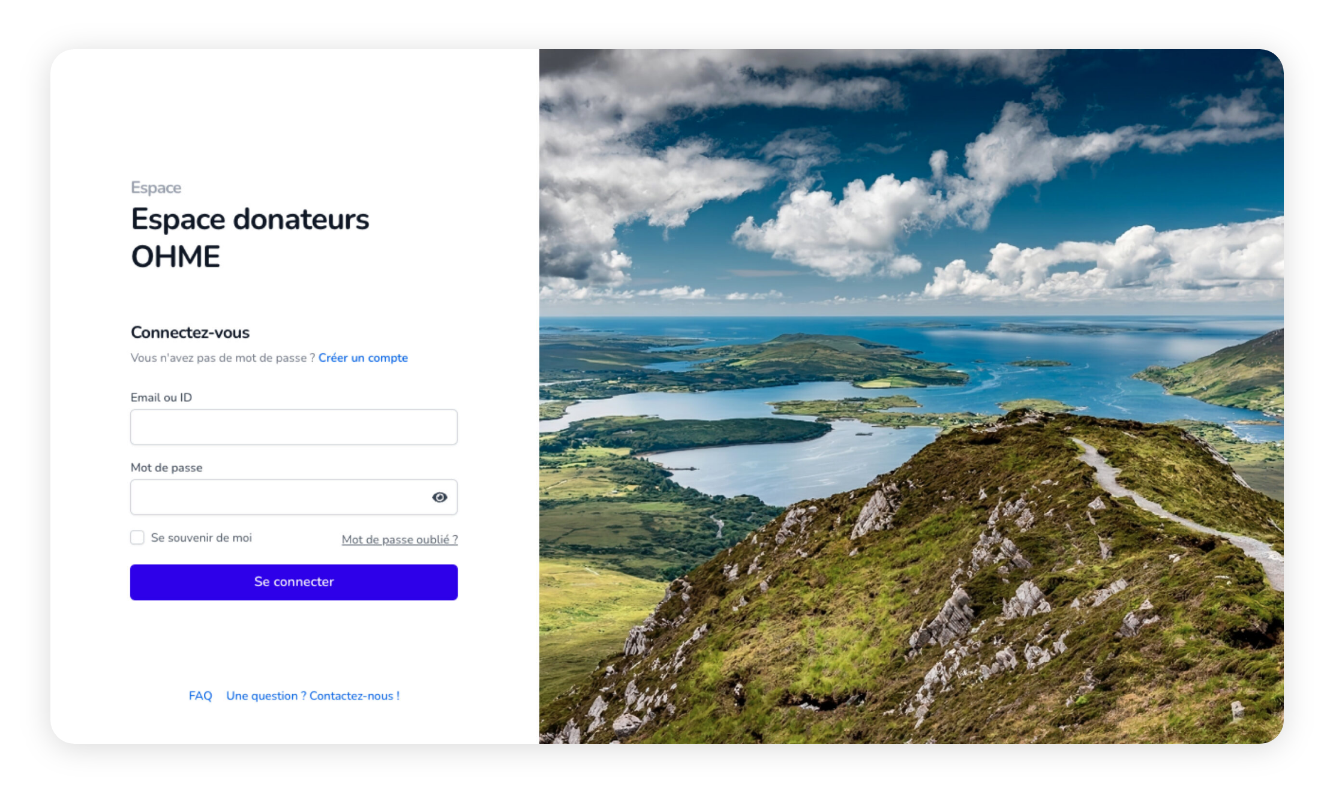This screenshot has width=1333, height=793.
Task: Click the Vous n'avez pas de mot de passe text
Action: 223,358
